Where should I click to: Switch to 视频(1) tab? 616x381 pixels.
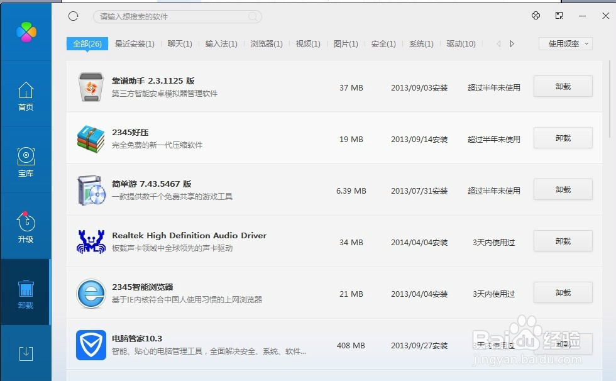click(308, 43)
